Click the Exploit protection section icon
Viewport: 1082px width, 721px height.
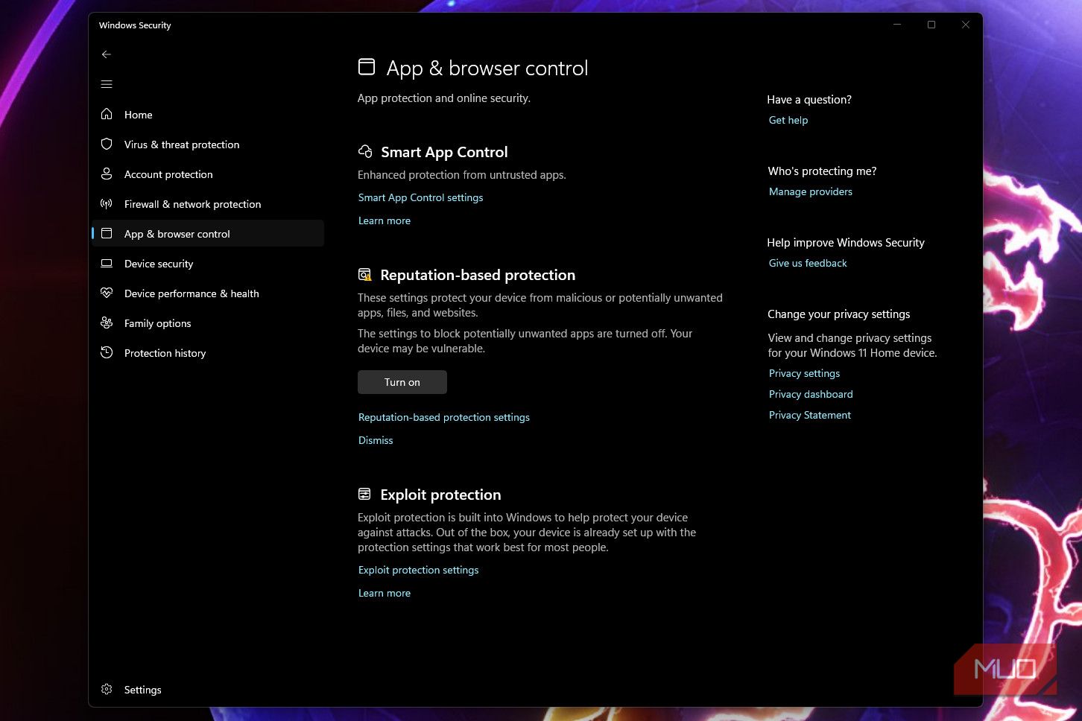click(x=364, y=494)
